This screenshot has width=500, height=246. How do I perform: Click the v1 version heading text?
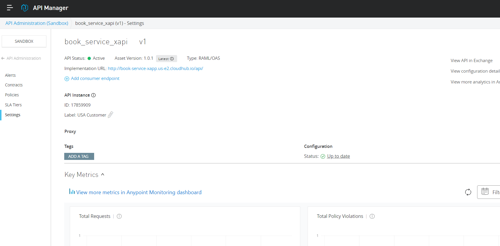pos(143,42)
